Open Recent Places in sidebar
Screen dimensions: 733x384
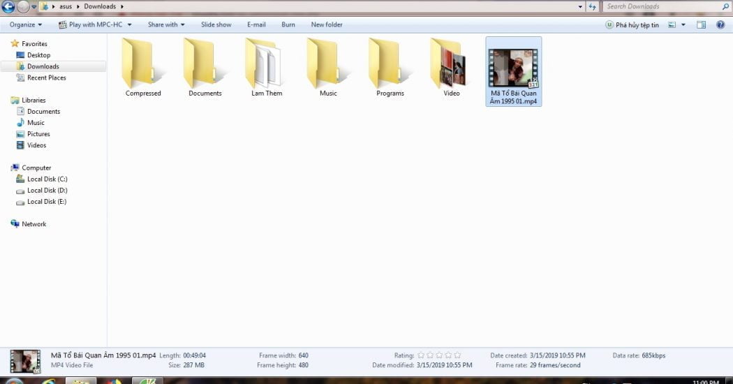tap(46, 77)
